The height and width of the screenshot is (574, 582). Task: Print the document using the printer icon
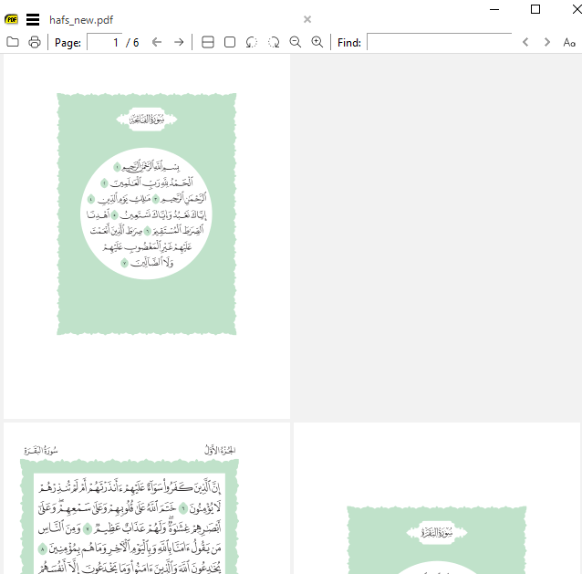[35, 42]
